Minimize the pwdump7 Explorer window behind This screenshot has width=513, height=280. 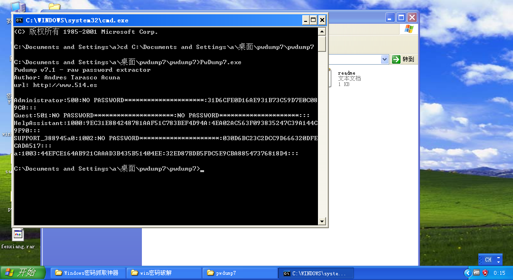pos(390,18)
